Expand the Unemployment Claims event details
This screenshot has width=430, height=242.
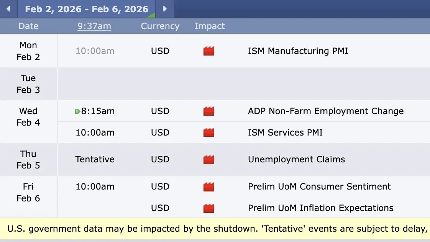[296, 159]
